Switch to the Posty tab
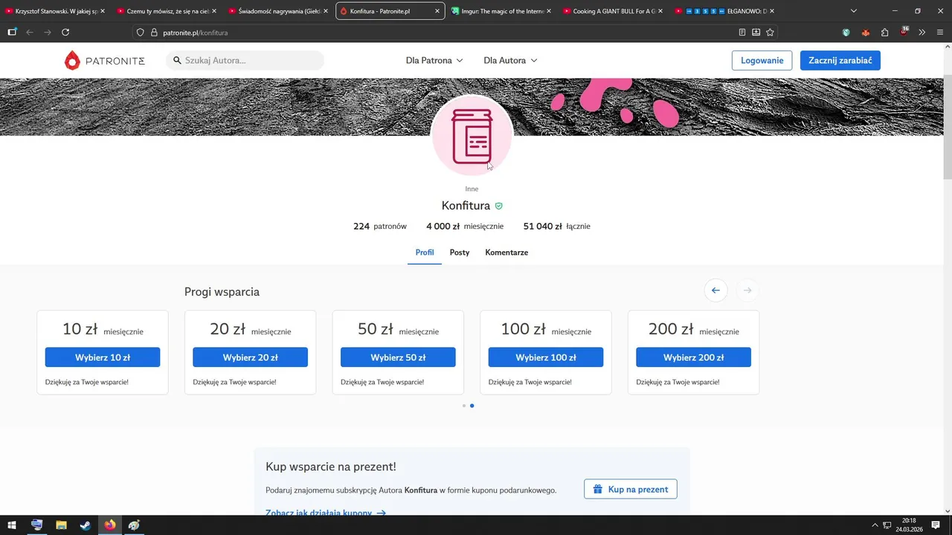Viewport: 952px width, 535px height. 460,253
